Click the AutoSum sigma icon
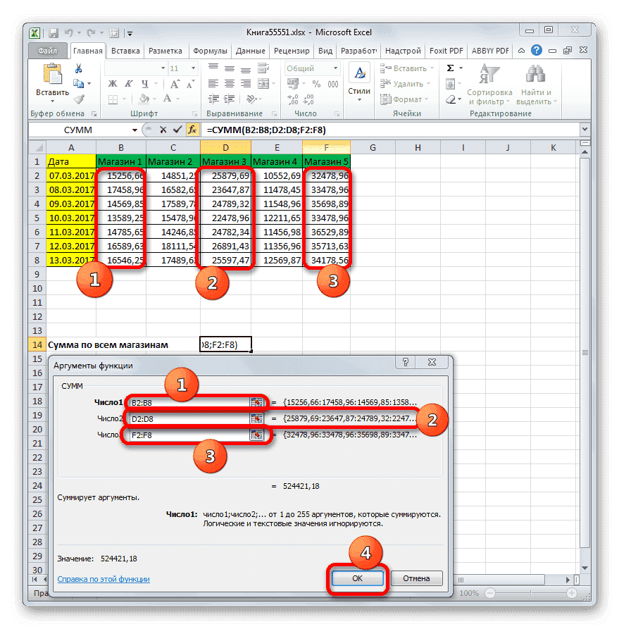Image resolution: width=619 pixels, height=629 pixels. (451, 68)
